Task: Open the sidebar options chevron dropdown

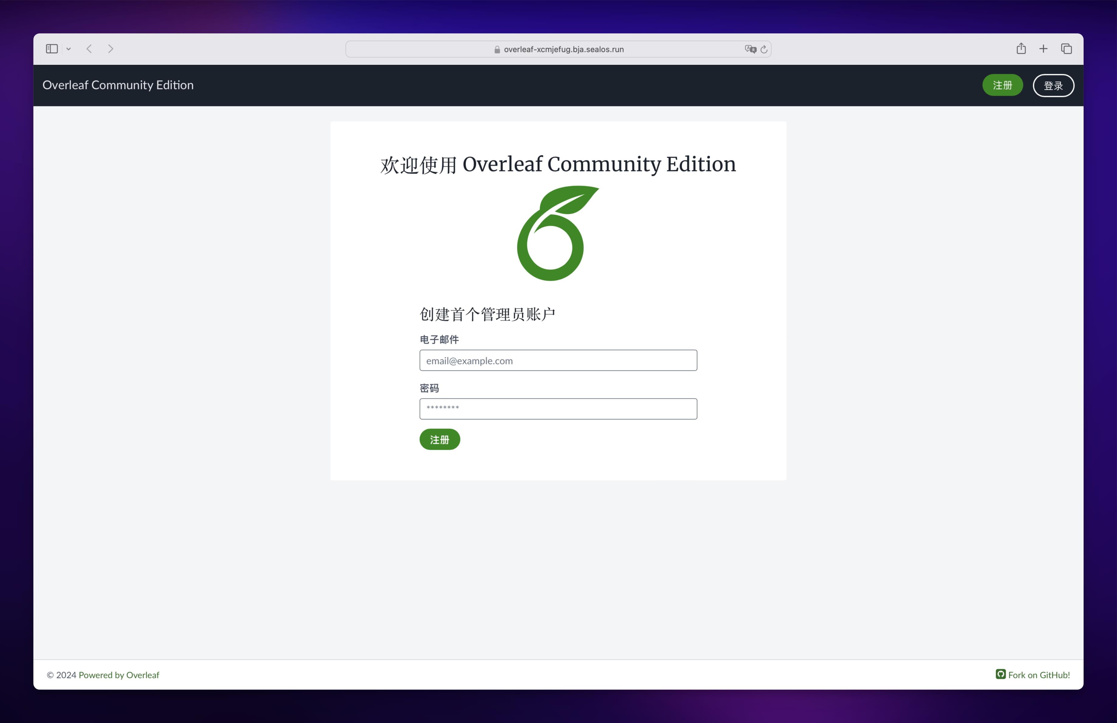Action: click(x=68, y=48)
